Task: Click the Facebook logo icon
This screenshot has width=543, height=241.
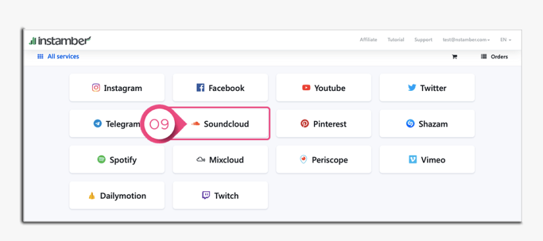Action: (201, 88)
